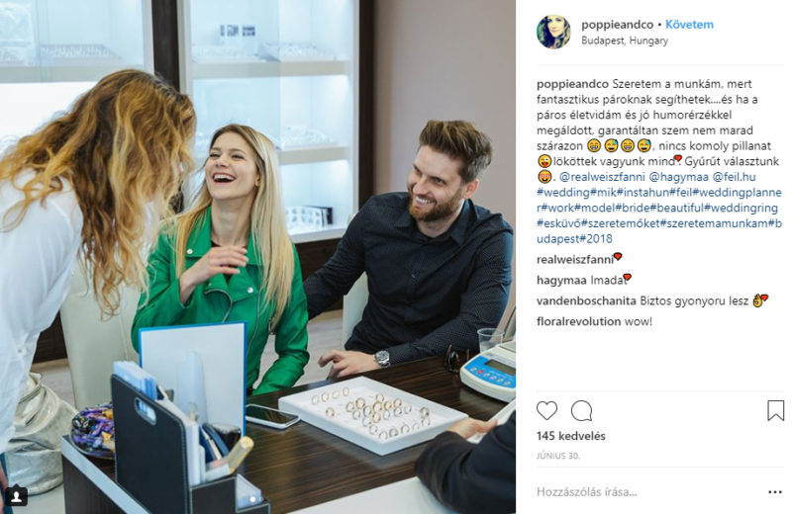
Task: Open @feil.hu mention in caption
Action: [734, 177]
